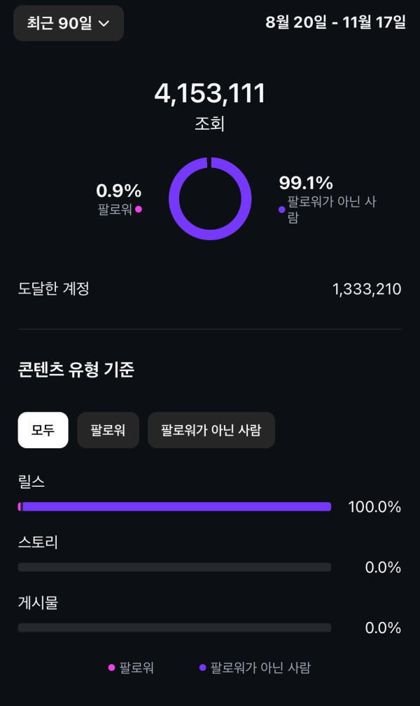
Task: Switch to the 팔로워 filter tab
Action: point(108,430)
